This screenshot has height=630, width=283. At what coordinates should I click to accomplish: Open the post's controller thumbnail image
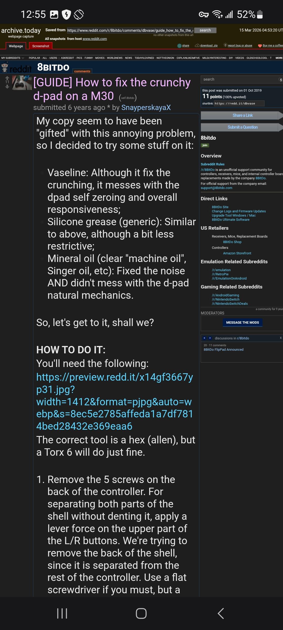(x=22, y=83)
